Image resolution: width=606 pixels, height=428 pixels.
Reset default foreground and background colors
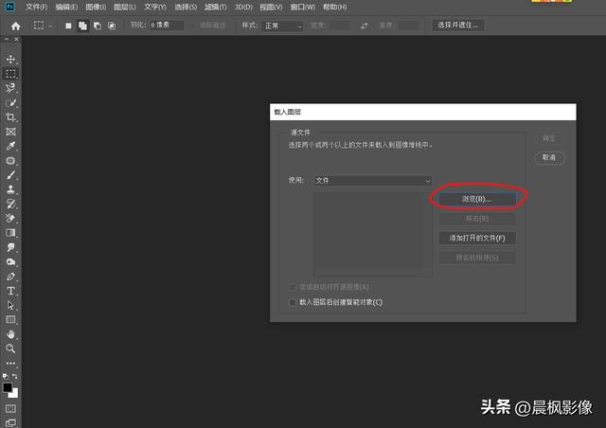[x=5, y=376]
